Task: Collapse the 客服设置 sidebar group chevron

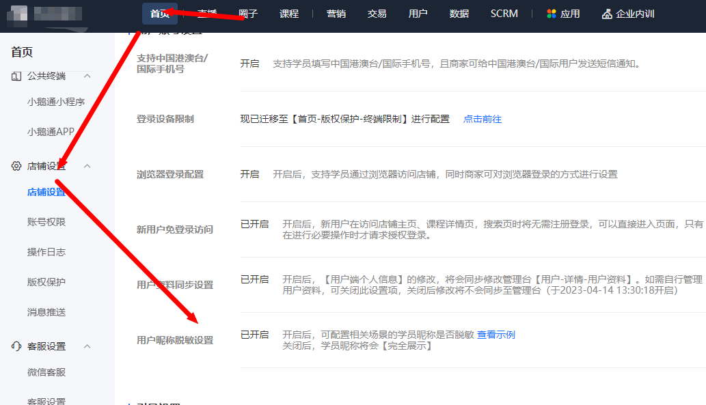Action: coord(87,346)
